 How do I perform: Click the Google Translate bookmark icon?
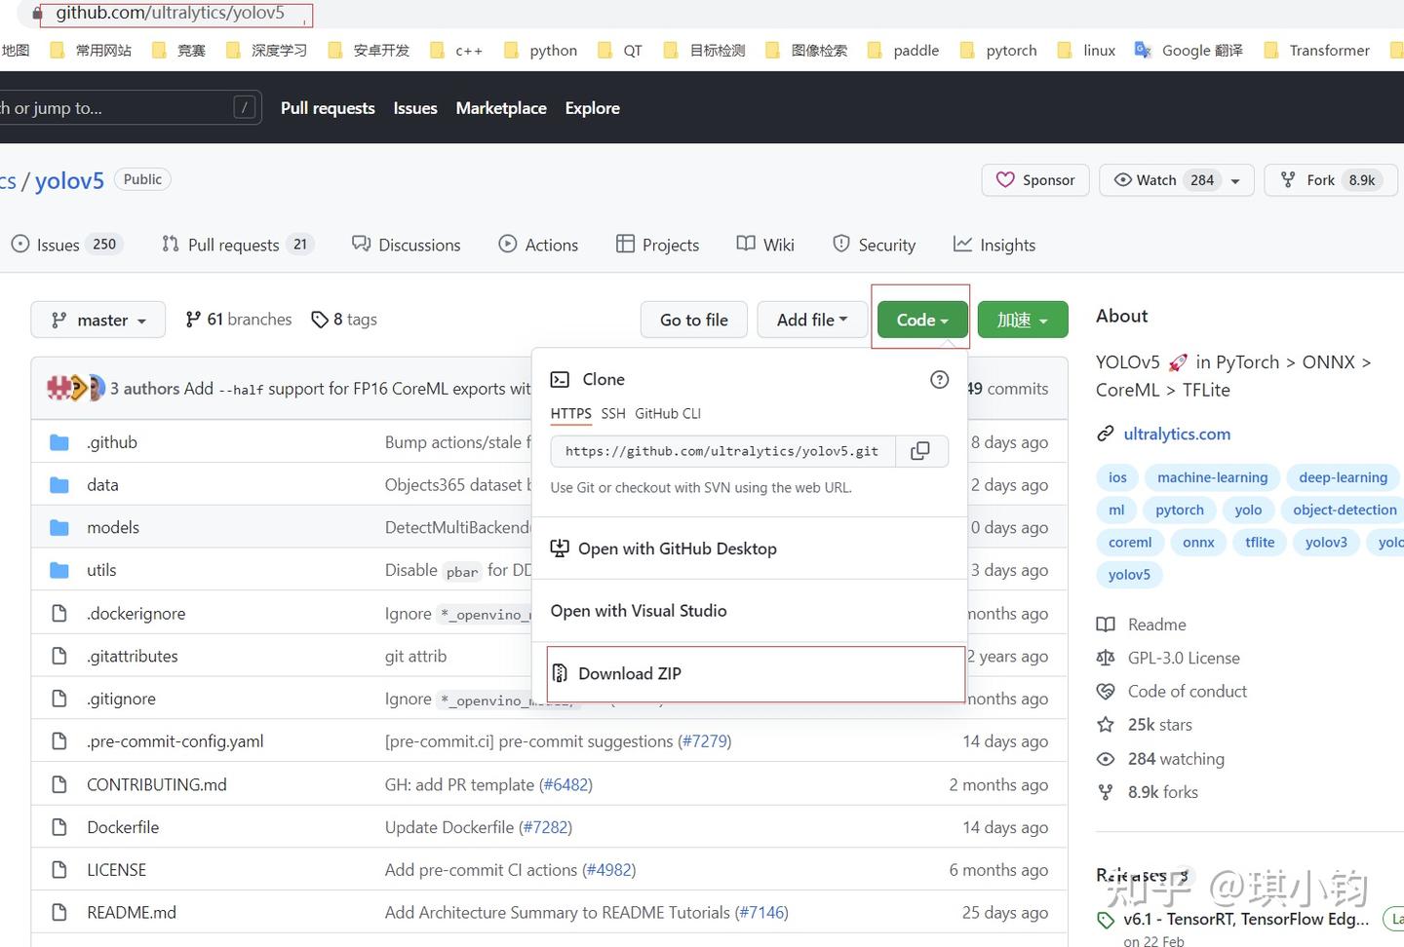click(x=1143, y=50)
